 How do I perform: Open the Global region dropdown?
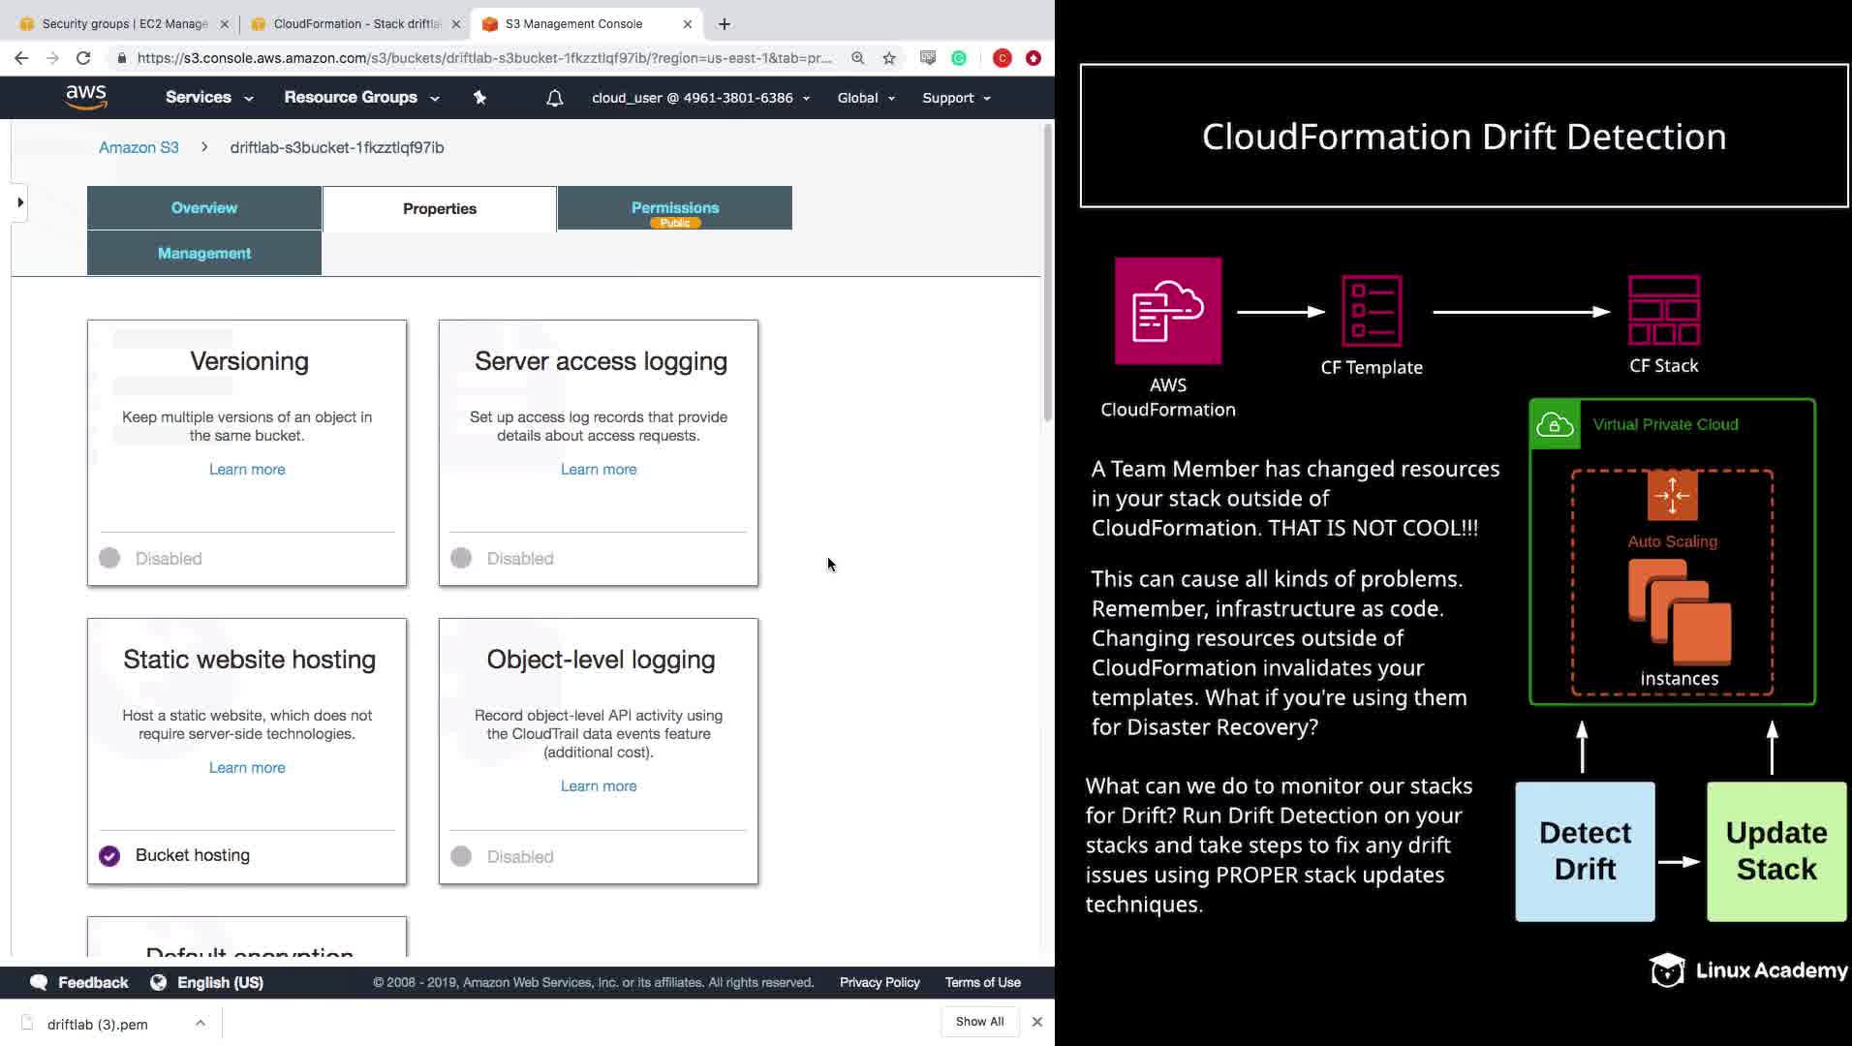[x=866, y=98]
